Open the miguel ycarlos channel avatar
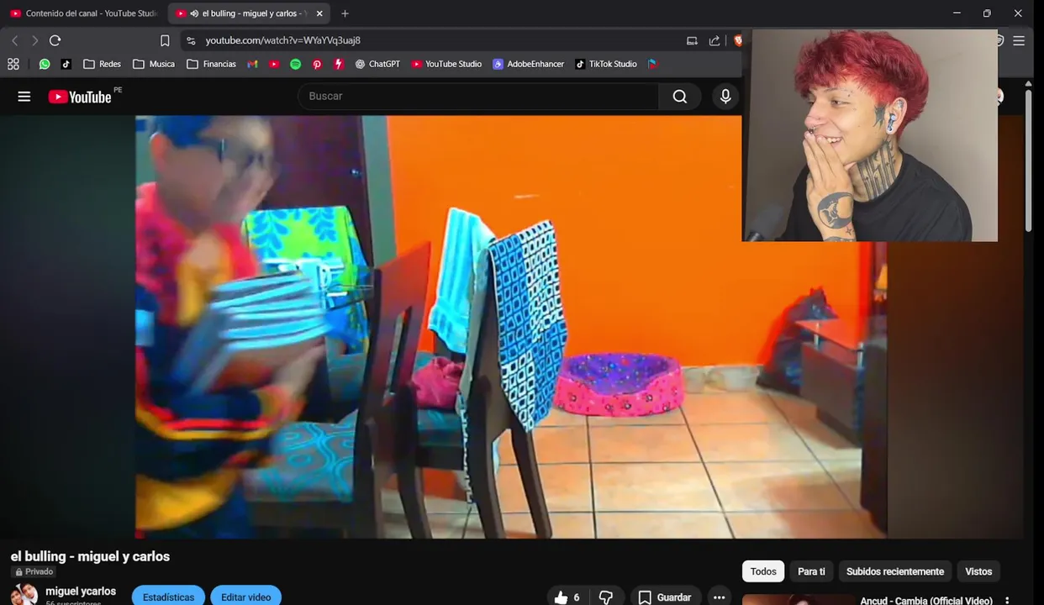Viewport: 1044px width, 605px height. (x=24, y=594)
